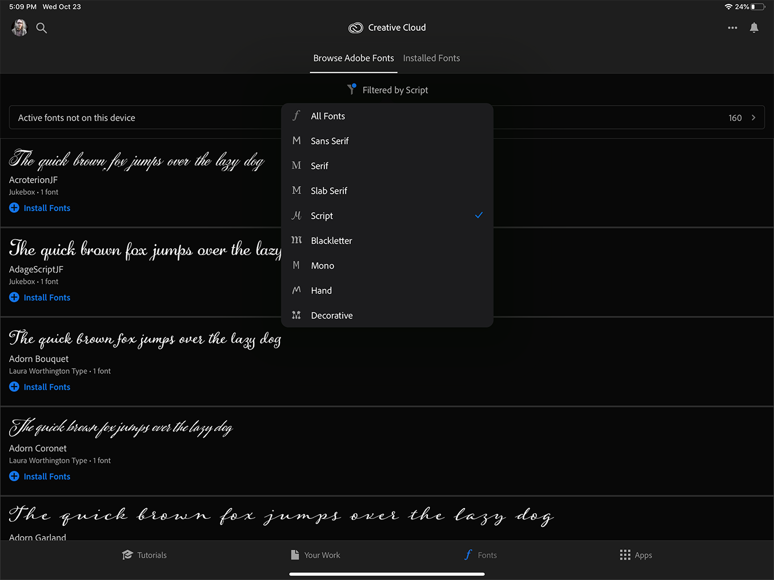Image resolution: width=774 pixels, height=580 pixels.
Task: Open the Apps section
Action: 636,555
